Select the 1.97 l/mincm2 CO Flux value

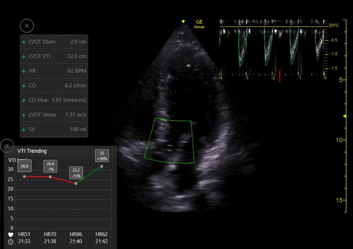(69, 100)
